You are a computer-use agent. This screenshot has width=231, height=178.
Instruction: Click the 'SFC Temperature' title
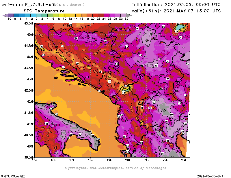[44, 11]
